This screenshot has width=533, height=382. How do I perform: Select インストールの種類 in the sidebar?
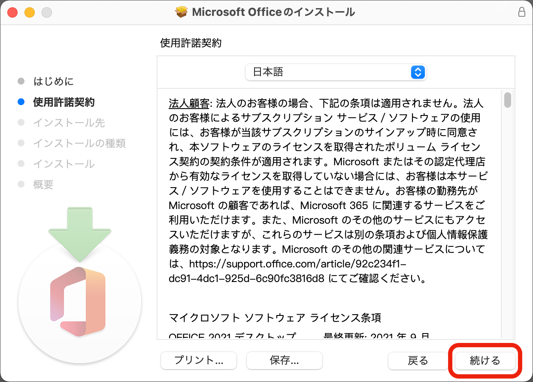pyautogui.click(x=79, y=143)
